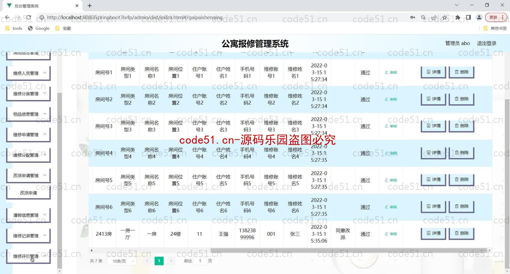This screenshot has width=510, height=274.
Task: Click the previous page arrow
Action: click(147, 261)
